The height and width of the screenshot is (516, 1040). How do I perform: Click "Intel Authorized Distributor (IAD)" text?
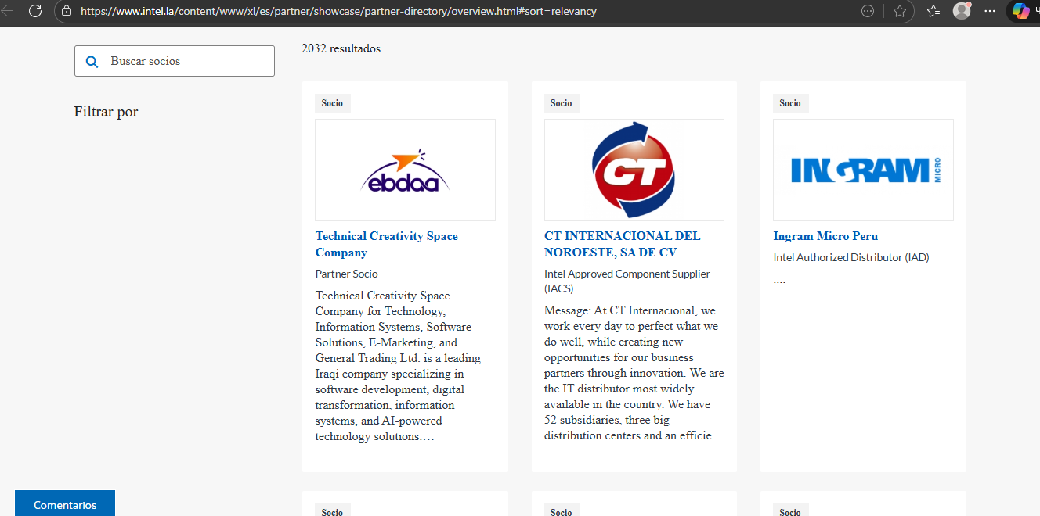pos(851,257)
